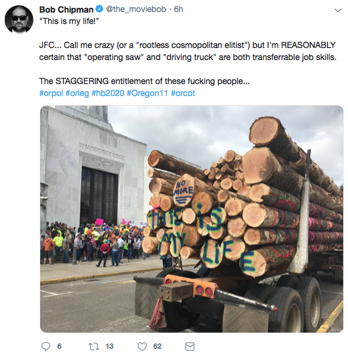The image size is (348, 356).
Task: Share tweet via envelope message icon
Action: tap(190, 346)
